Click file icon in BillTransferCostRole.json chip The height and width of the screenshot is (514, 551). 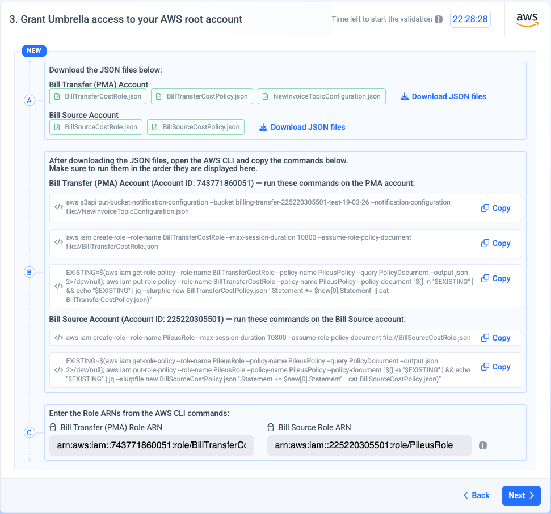(x=57, y=96)
